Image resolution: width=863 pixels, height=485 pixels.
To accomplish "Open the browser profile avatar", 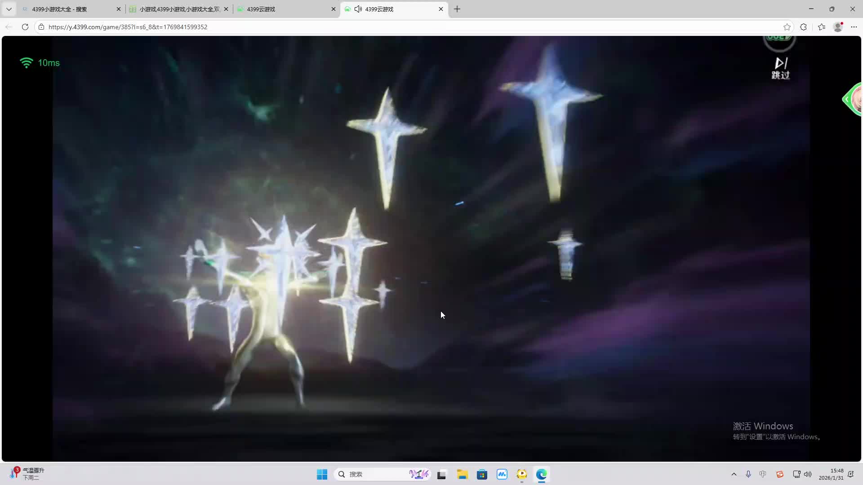I will click(838, 27).
